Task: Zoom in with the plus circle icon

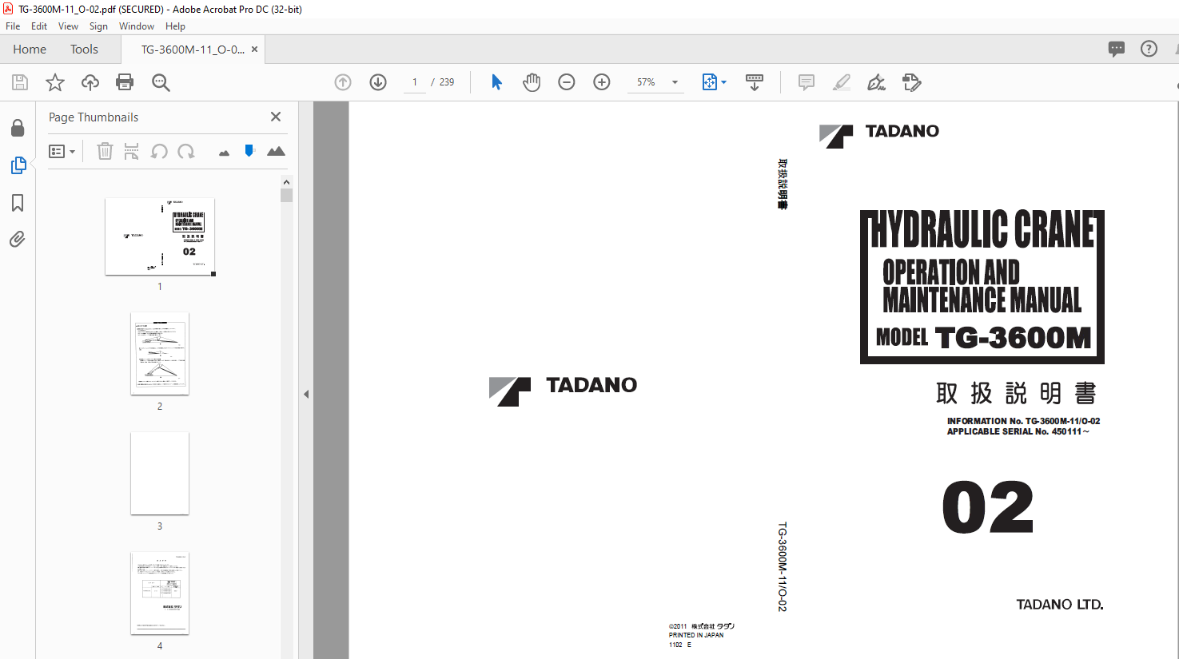Action: 602,82
